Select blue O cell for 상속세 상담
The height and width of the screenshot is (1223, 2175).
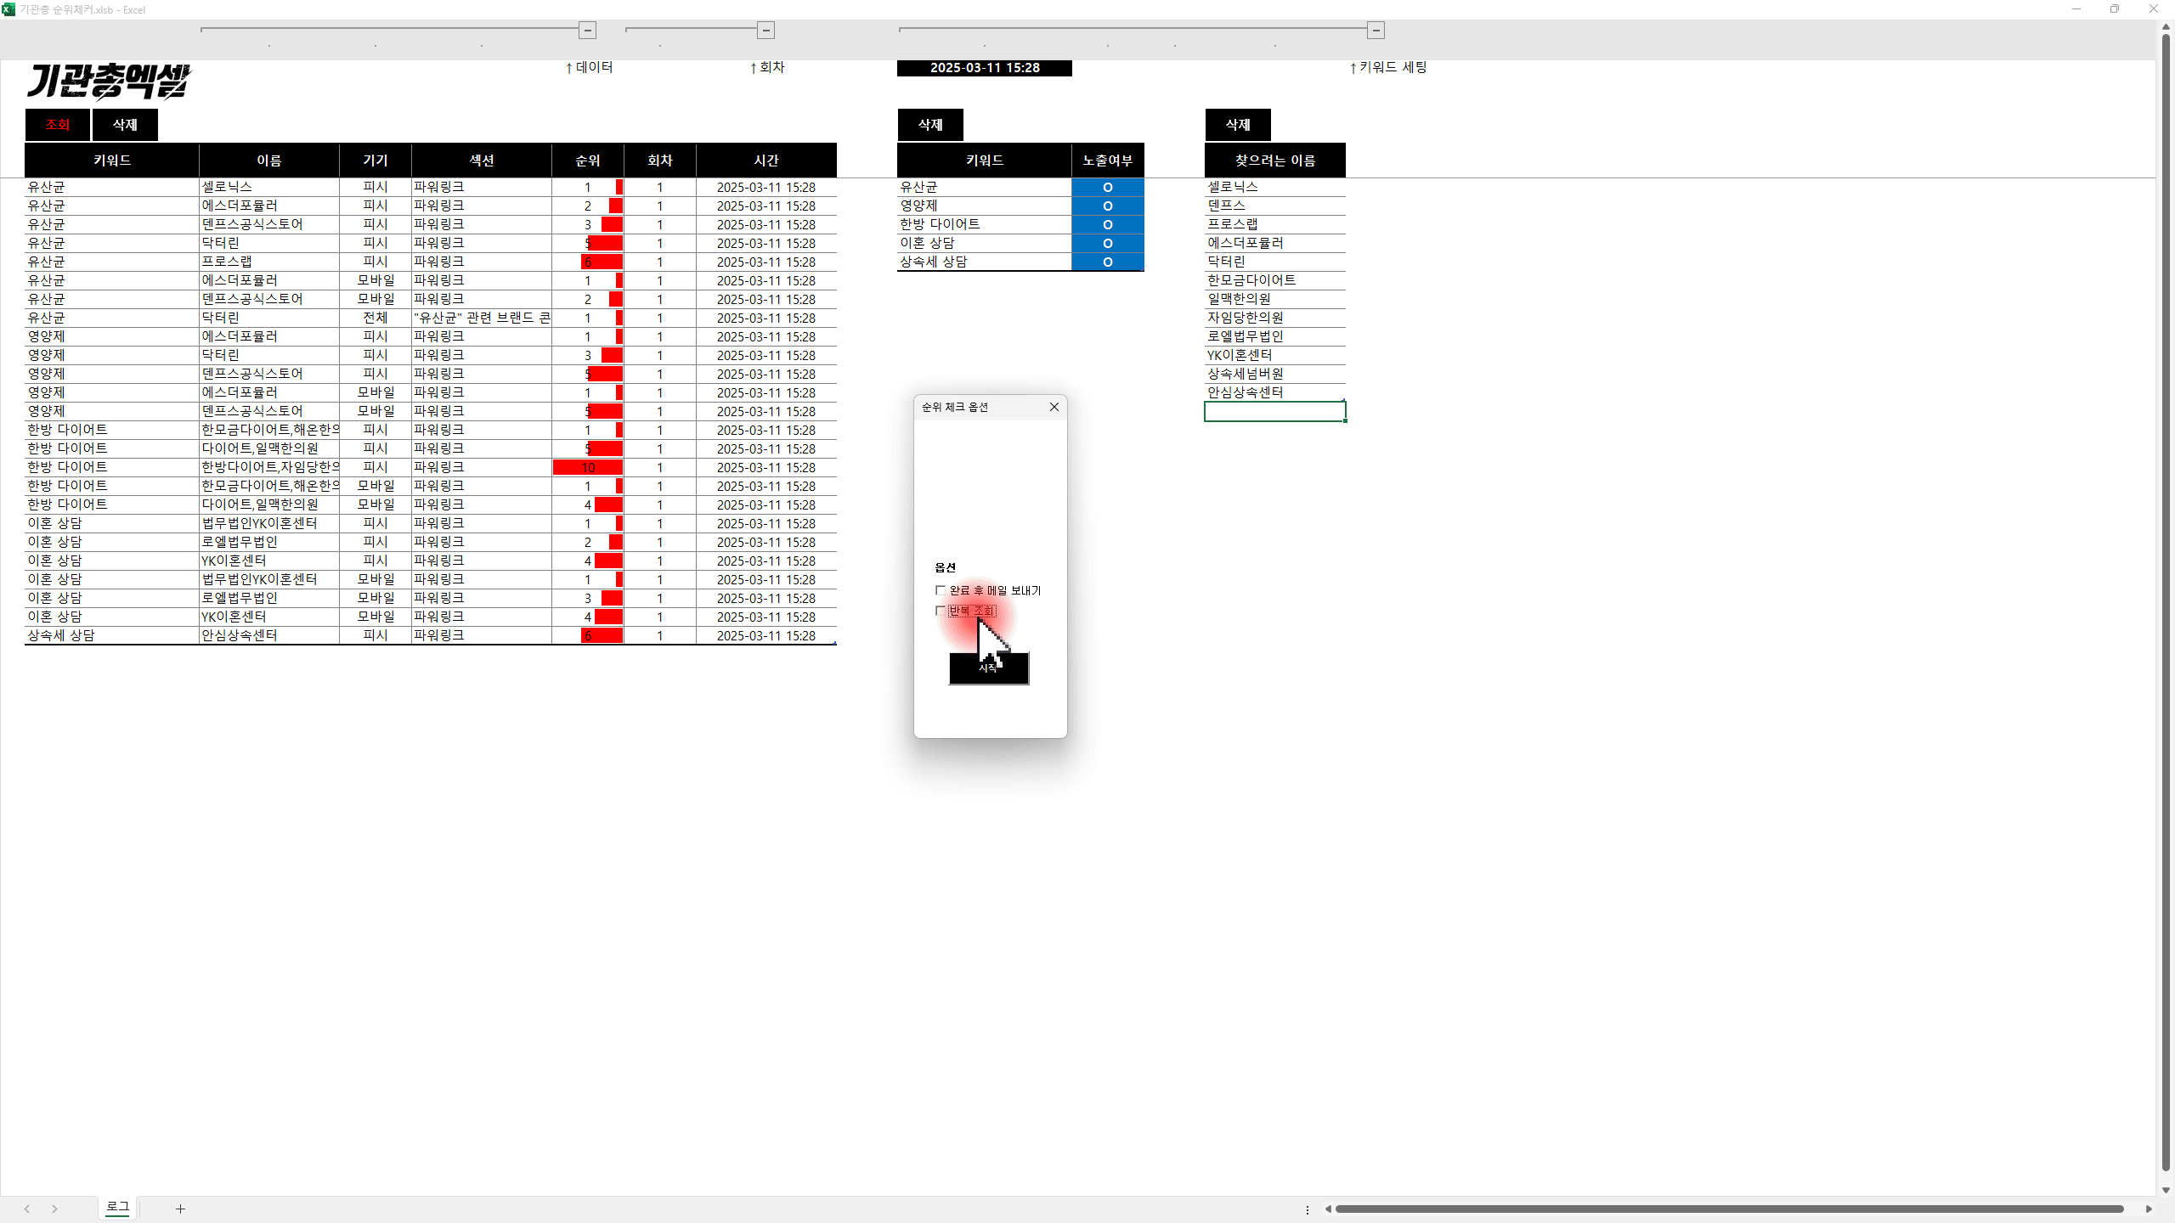(x=1108, y=262)
